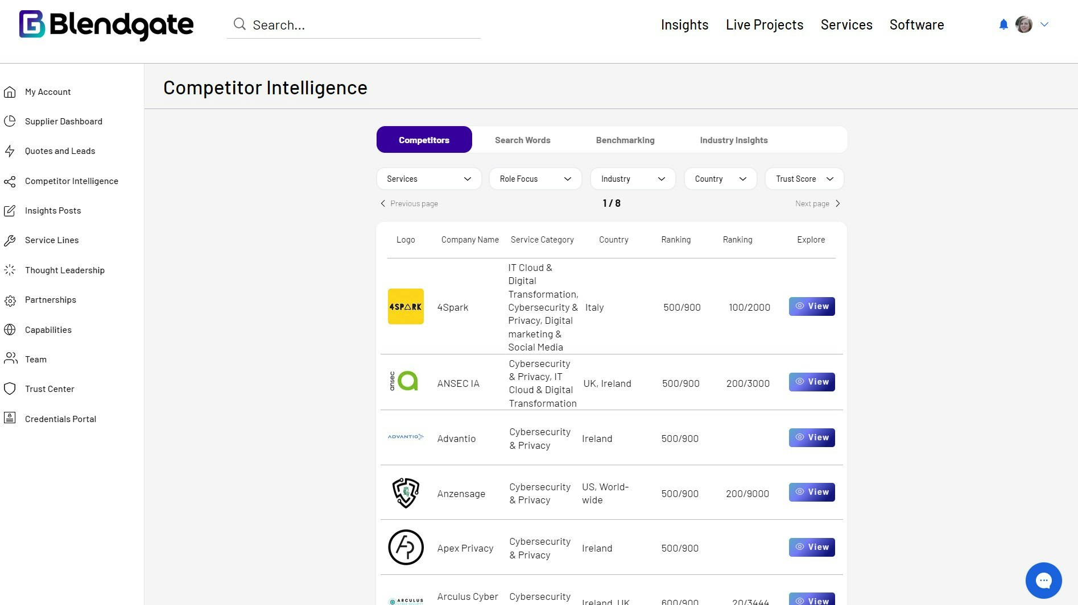This screenshot has height=605, width=1078.
Task: View the ANSEC IA competitor
Action: click(x=812, y=382)
